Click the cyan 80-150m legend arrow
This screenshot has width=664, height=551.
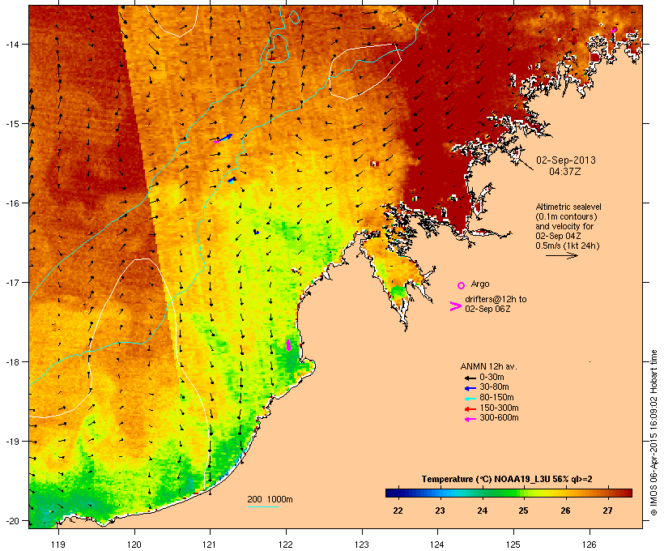pos(470,399)
